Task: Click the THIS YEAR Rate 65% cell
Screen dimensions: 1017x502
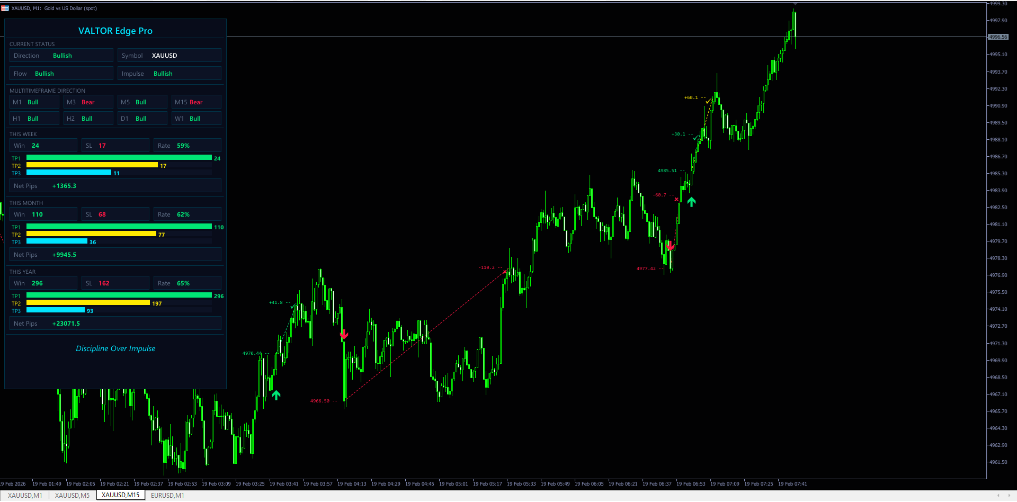Action: coord(188,283)
